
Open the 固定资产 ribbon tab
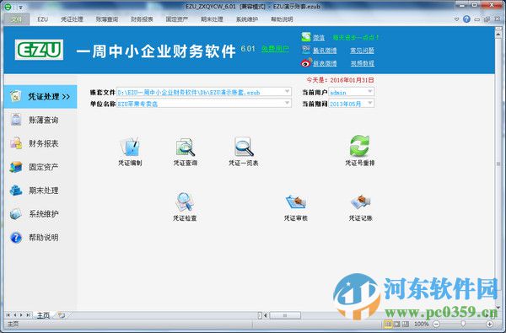pos(177,19)
